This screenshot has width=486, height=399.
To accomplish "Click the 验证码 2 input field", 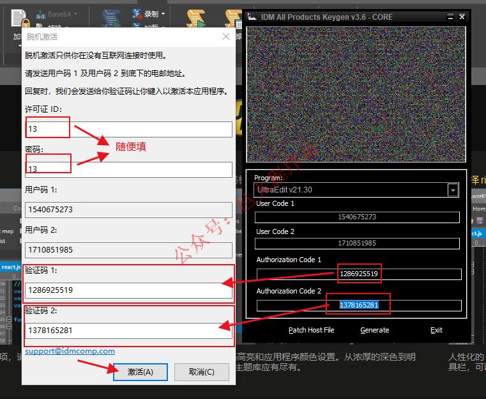I will point(128,331).
